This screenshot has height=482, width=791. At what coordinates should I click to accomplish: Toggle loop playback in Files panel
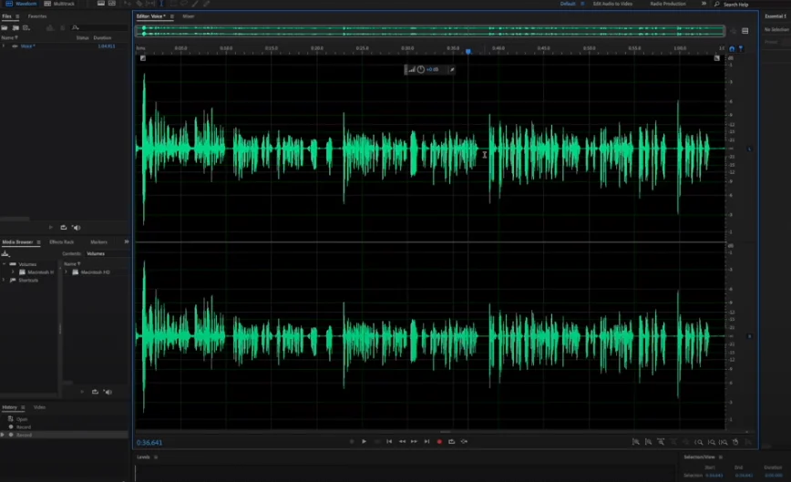point(64,228)
